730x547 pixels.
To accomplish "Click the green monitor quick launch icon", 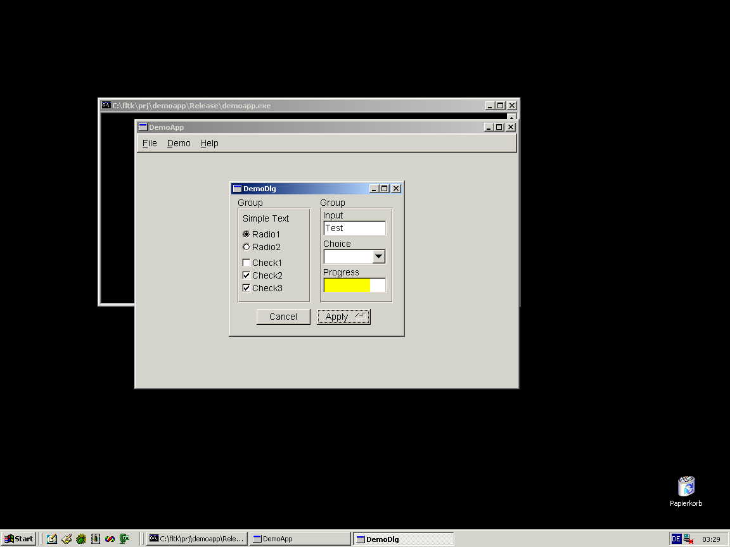I will (125, 539).
